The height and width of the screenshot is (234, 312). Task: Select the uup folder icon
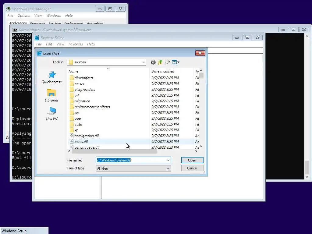point(72,119)
